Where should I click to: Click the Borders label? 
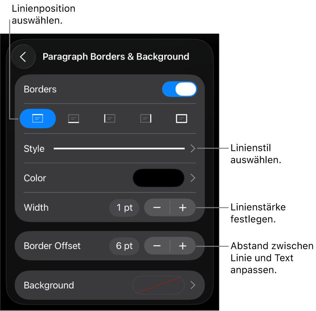click(40, 89)
